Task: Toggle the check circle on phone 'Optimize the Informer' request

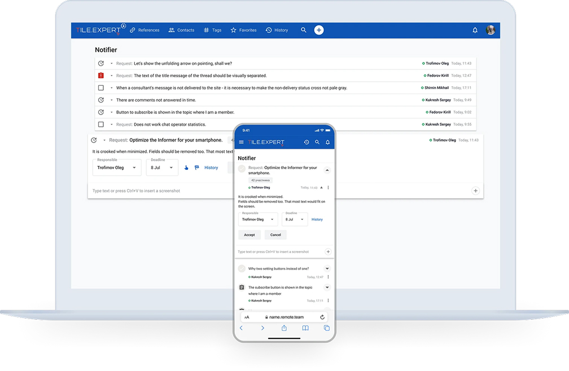Action: coord(242,168)
